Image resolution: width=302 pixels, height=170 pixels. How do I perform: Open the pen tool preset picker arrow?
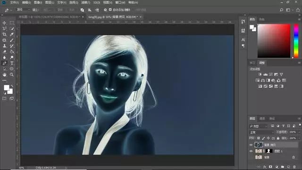(x=11, y=10)
